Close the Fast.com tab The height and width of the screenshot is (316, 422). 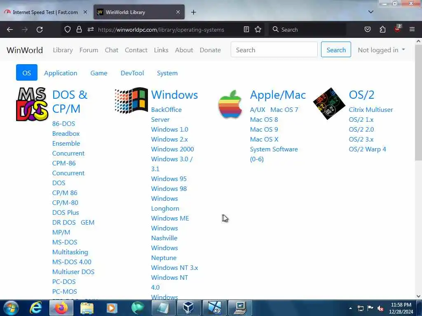[x=85, y=12]
